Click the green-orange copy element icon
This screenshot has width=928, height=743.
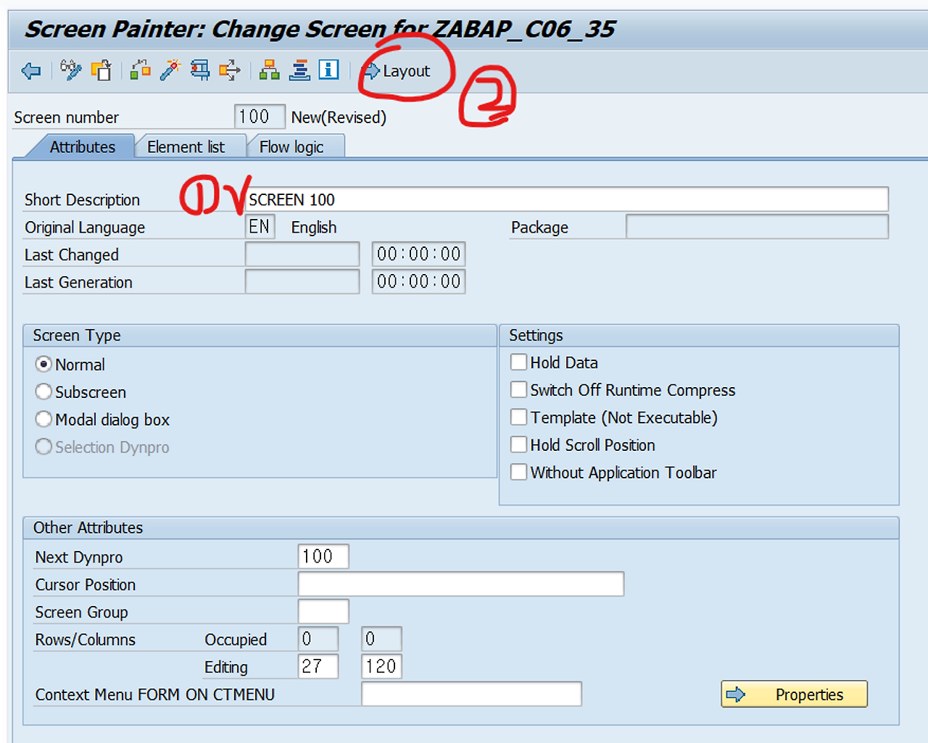point(140,70)
